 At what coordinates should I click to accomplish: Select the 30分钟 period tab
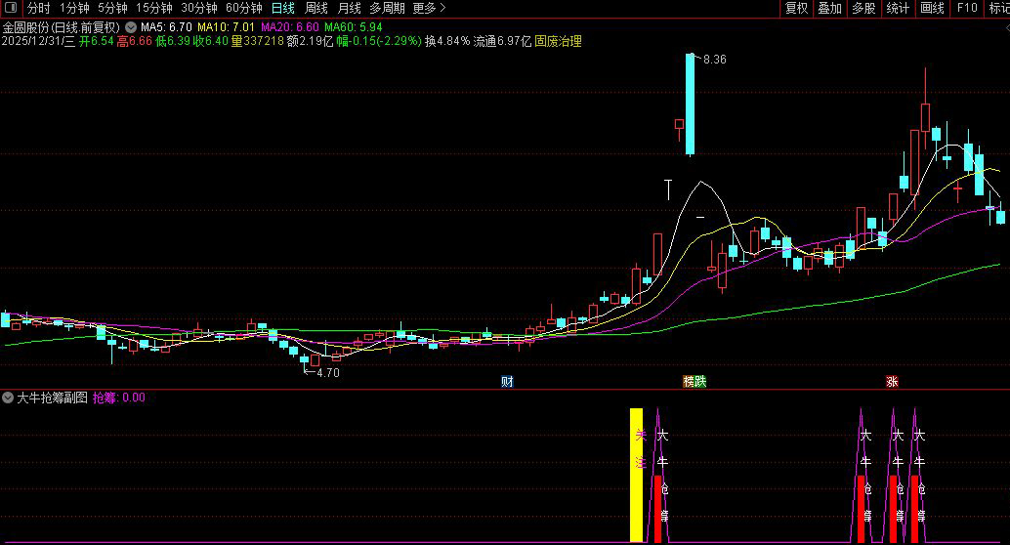(199, 9)
